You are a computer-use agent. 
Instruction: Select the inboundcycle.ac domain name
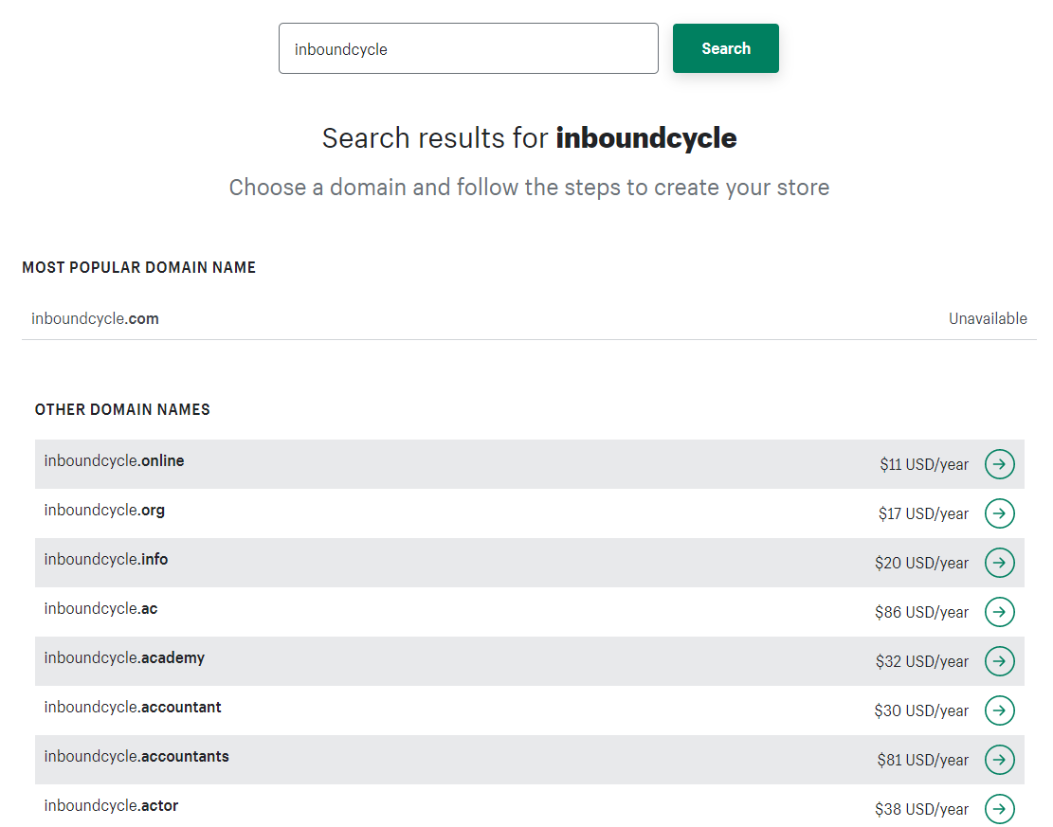point(100,609)
